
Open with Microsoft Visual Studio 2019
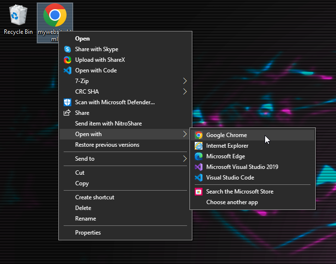click(253, 167)
